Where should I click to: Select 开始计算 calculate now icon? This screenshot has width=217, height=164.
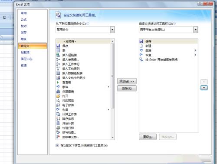coord(58,123)
